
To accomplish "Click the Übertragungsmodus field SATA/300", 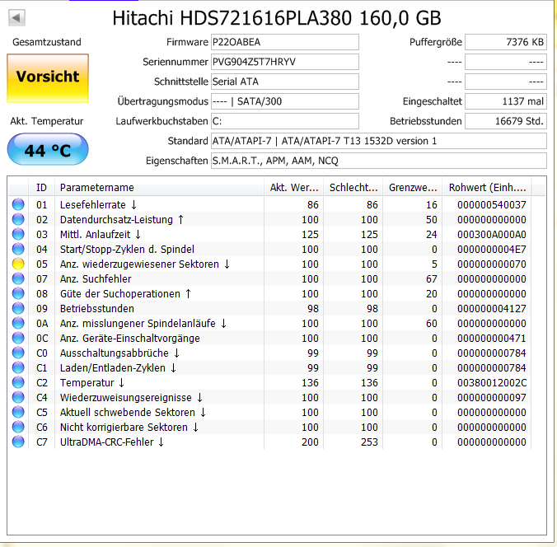I will point(285,101).
